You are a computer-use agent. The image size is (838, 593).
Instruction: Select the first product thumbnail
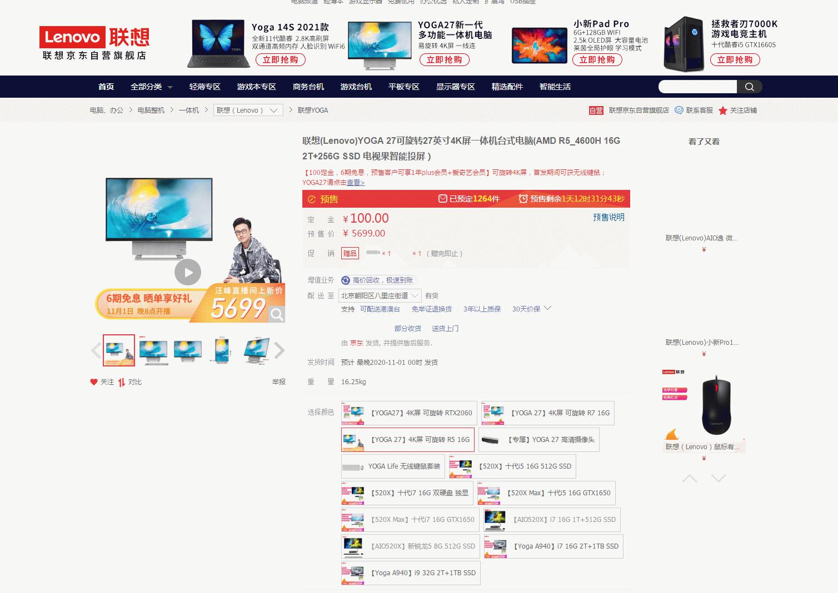point(119,350)
